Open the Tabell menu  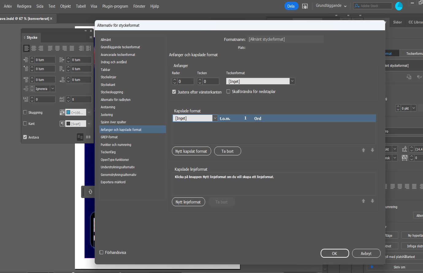click(81, 6)
